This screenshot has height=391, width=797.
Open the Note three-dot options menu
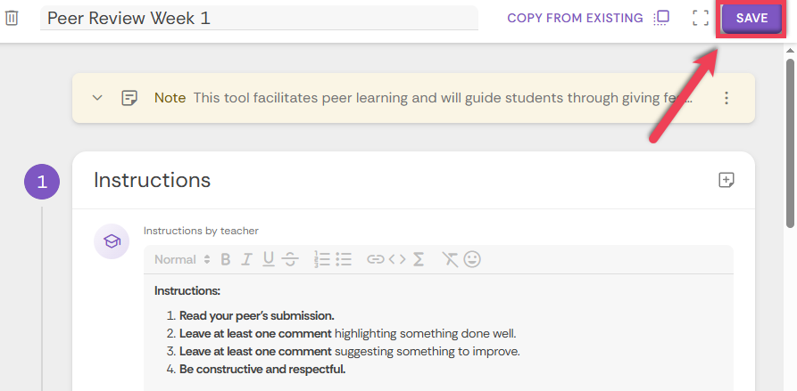(x=726, y=98)
